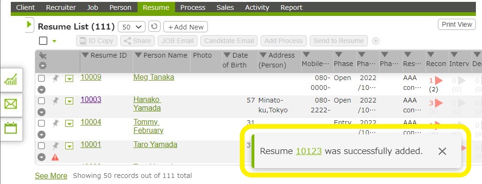Select checkbox for resume 10009

[x=41, y=78]
